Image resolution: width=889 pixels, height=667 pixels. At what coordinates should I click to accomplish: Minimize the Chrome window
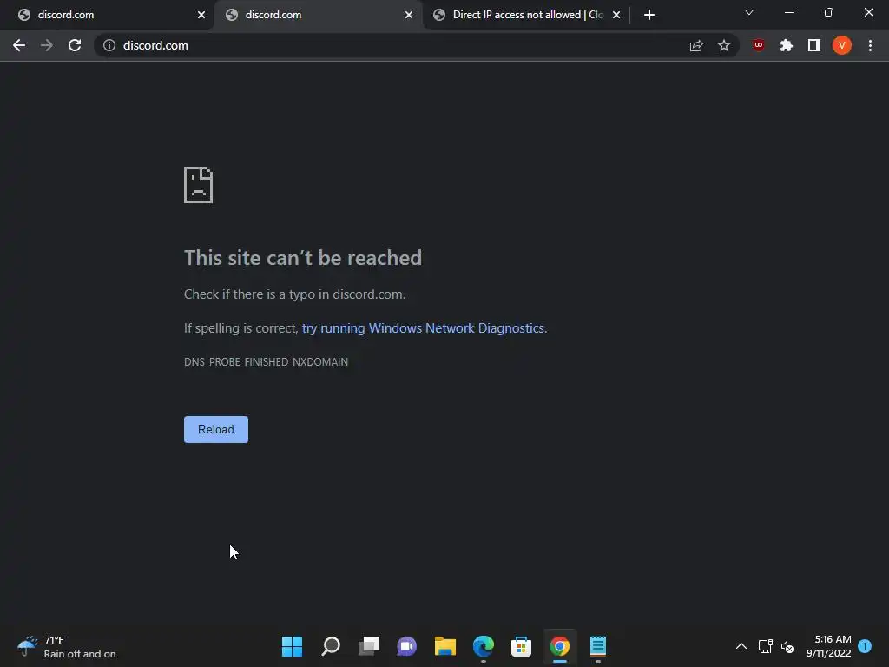click(788, 12)
